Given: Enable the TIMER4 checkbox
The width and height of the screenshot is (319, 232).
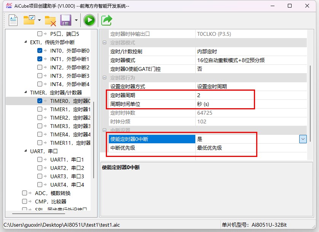Looking at the screenshot, I should pos(40,134).
